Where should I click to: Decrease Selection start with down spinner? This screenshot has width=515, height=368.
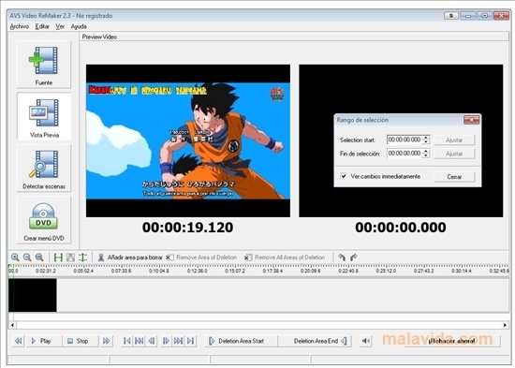coord(426,142)
